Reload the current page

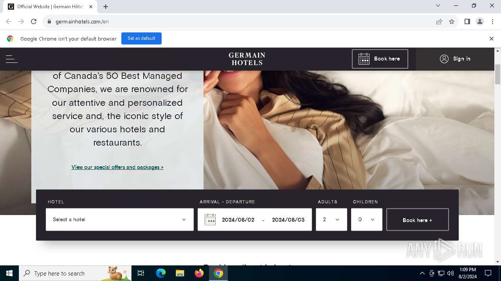34,21
